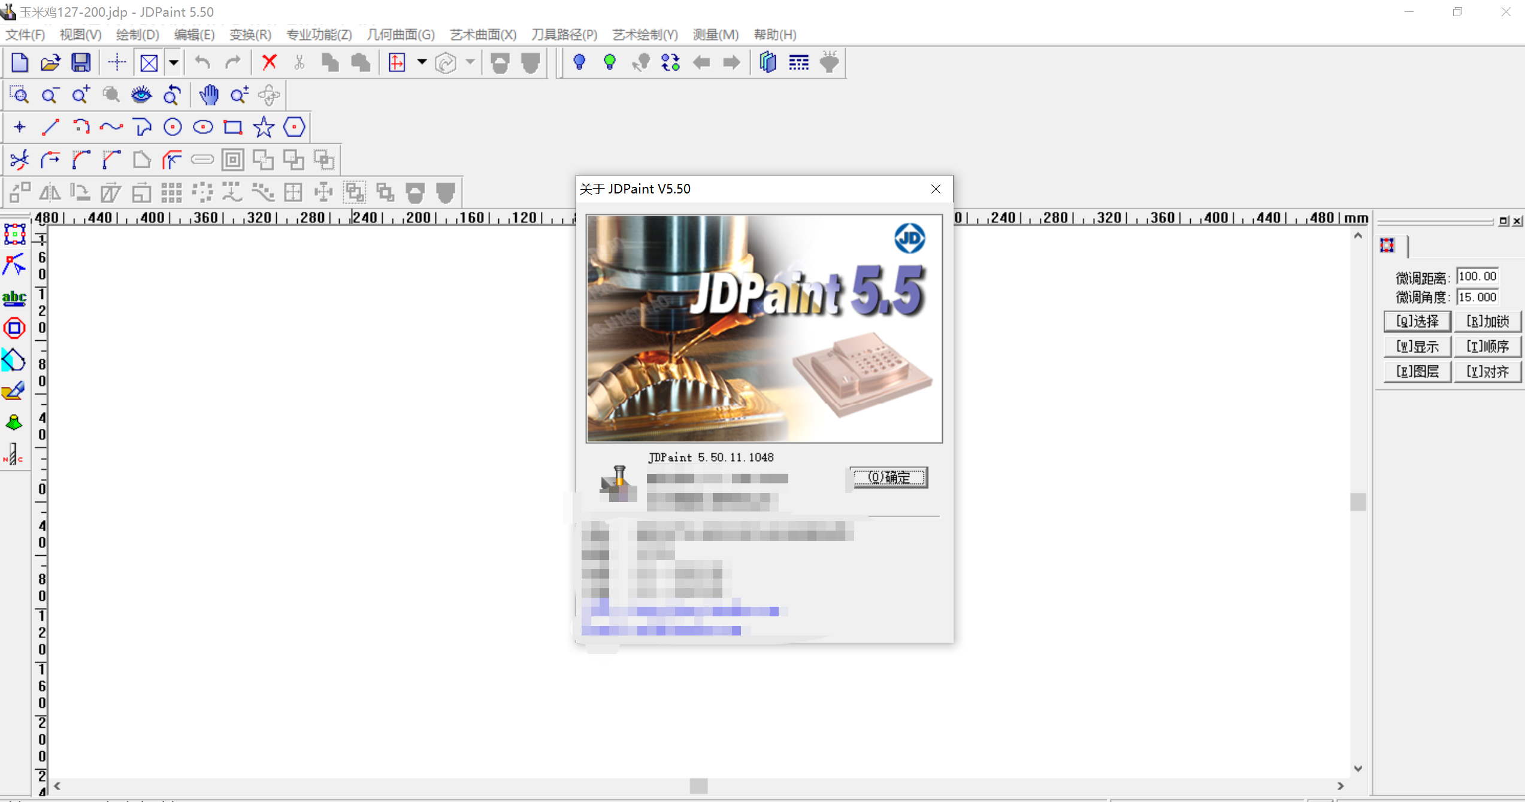This screenshot has height=802, width=1525.
Task: Click the (O)确定 button in dialog
Action: click(x=889, y=477)
